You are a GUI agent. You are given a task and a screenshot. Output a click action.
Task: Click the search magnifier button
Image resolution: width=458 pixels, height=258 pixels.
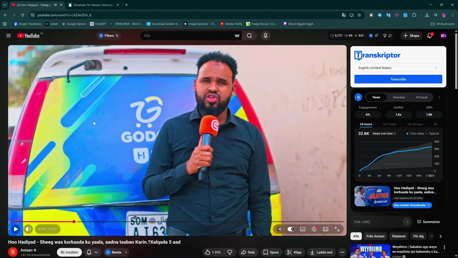[249, 35]
